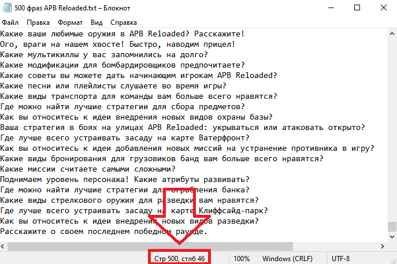Click the resize grip at status bar corner
This screenshot has width=397, height=264.
[394, 261]
